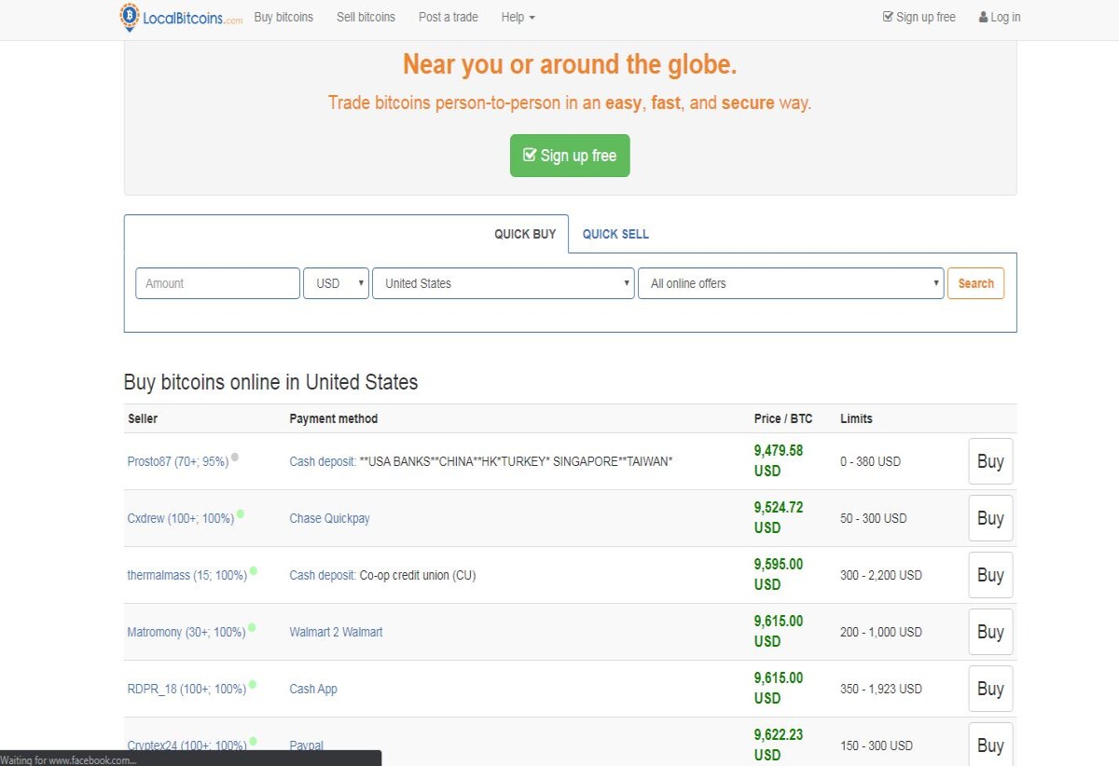
Task: Click the gray status dot beside Prosto87
Action: tap(235, 457)
